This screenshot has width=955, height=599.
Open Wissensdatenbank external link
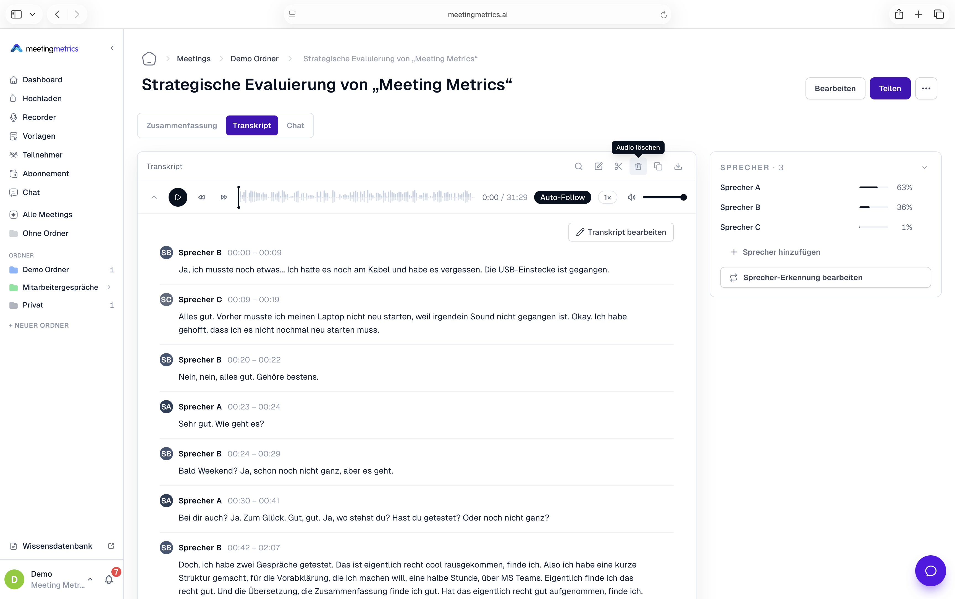tap(62, 546)
